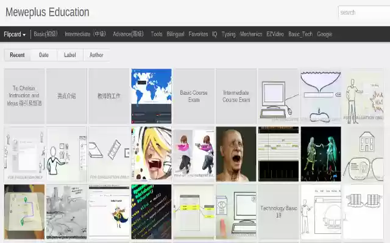Group cards with the Author tab
This screenshot has width=390, height=243.
[x=96, y=55]
